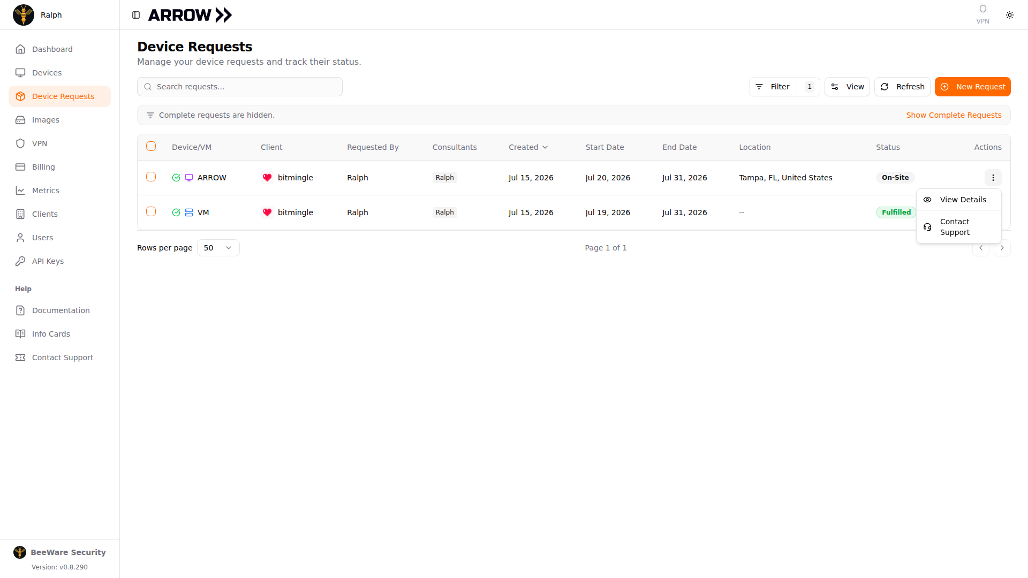Tick the select-all checkbox in table header
This screenshot has width=1028, height=578.
tap(151, 146)
